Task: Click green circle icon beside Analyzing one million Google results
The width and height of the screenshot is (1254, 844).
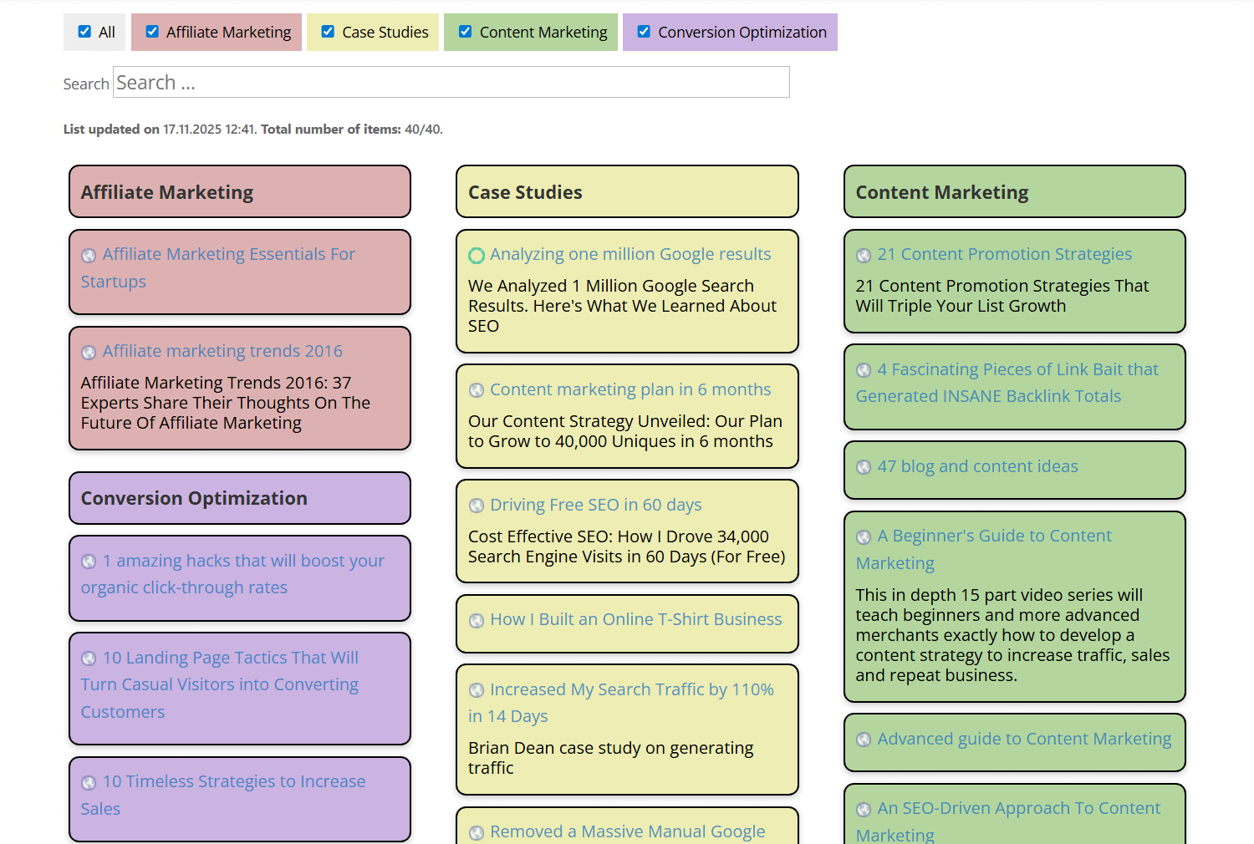Action: tap(477, 256)
